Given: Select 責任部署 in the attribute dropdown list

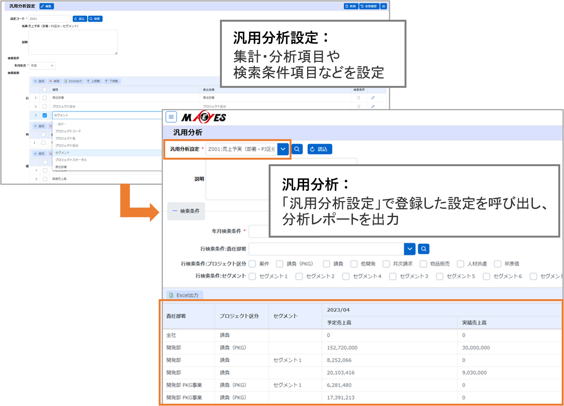Looking at the screenshot, I should pyautogui.click(x=108, y=167).
